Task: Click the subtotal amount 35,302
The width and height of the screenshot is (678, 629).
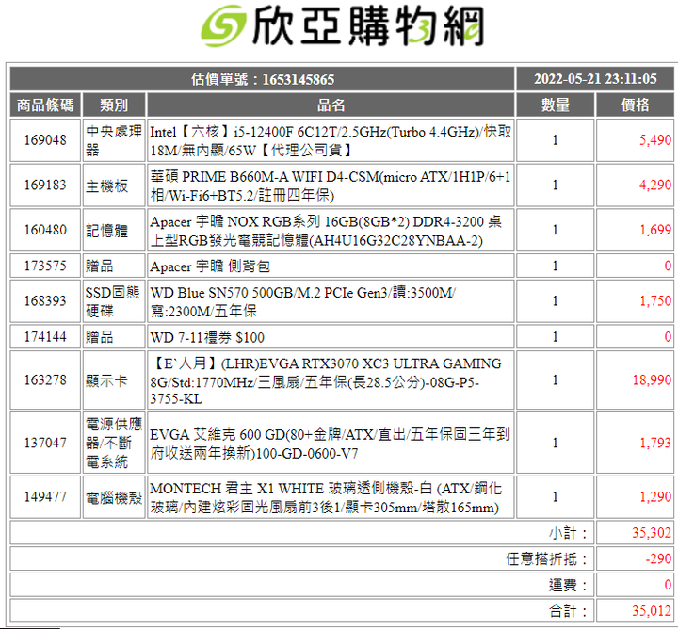Action: pos(652,533)
